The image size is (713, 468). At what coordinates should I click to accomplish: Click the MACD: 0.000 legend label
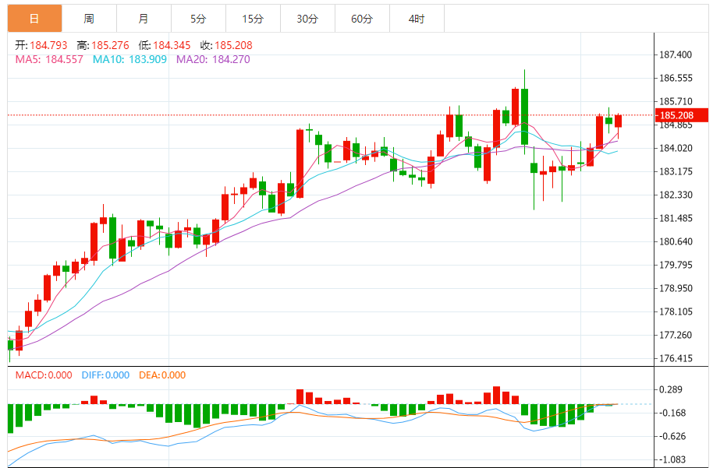point(44,375)
